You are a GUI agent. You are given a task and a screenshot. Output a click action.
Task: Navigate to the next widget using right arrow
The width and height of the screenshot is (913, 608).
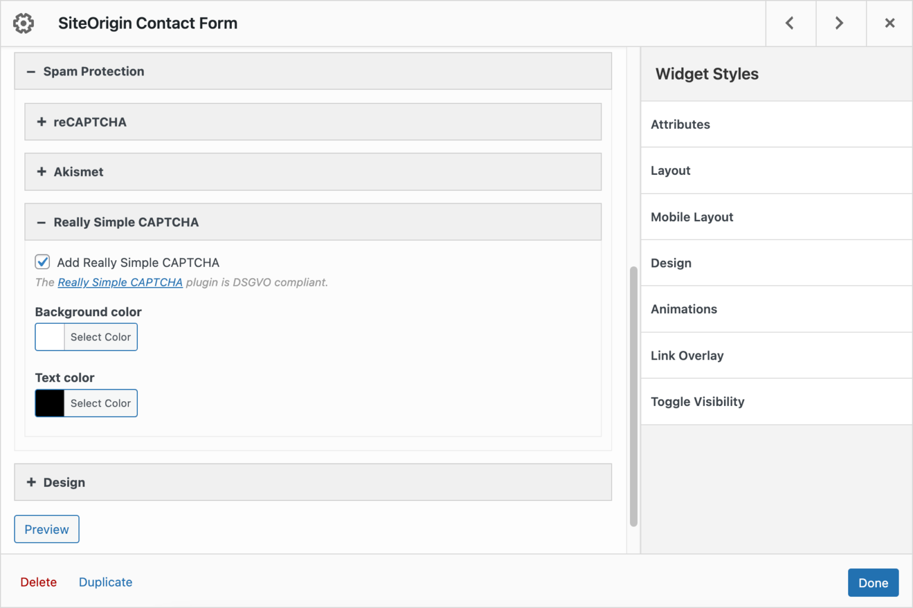[839, 23]
